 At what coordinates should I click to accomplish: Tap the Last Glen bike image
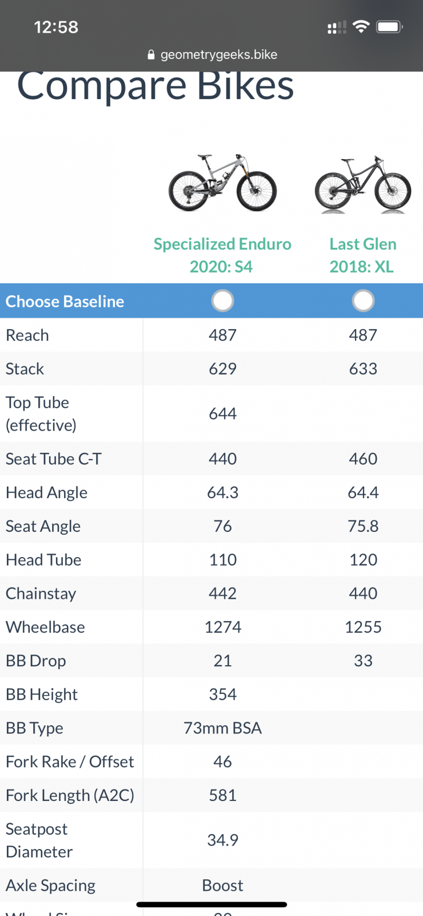362,184
